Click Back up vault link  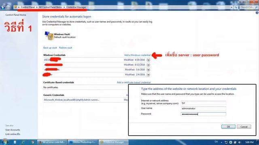coord(50,48)
